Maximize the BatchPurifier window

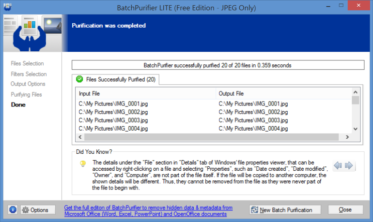pos(341,5)
